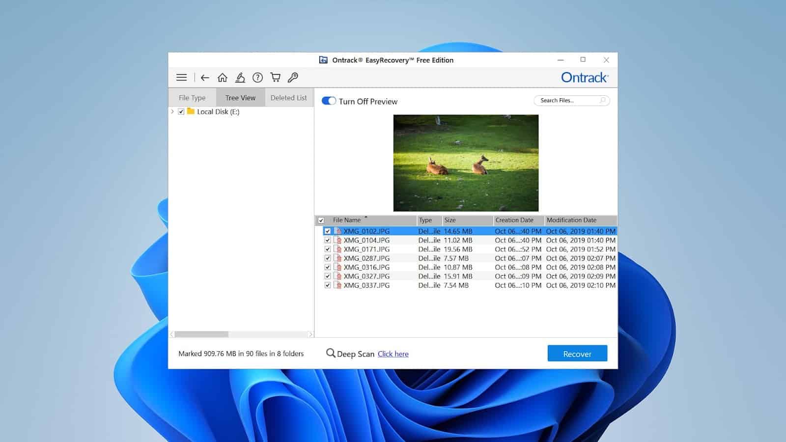This screenshot has width=786, height=442.
Task: Uncheck the XMG_0327.JPG checkbox
Action: point(328,276)
